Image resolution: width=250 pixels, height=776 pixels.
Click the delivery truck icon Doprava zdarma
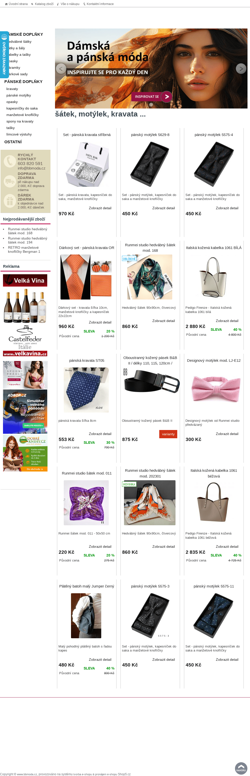tap(10, 181)
